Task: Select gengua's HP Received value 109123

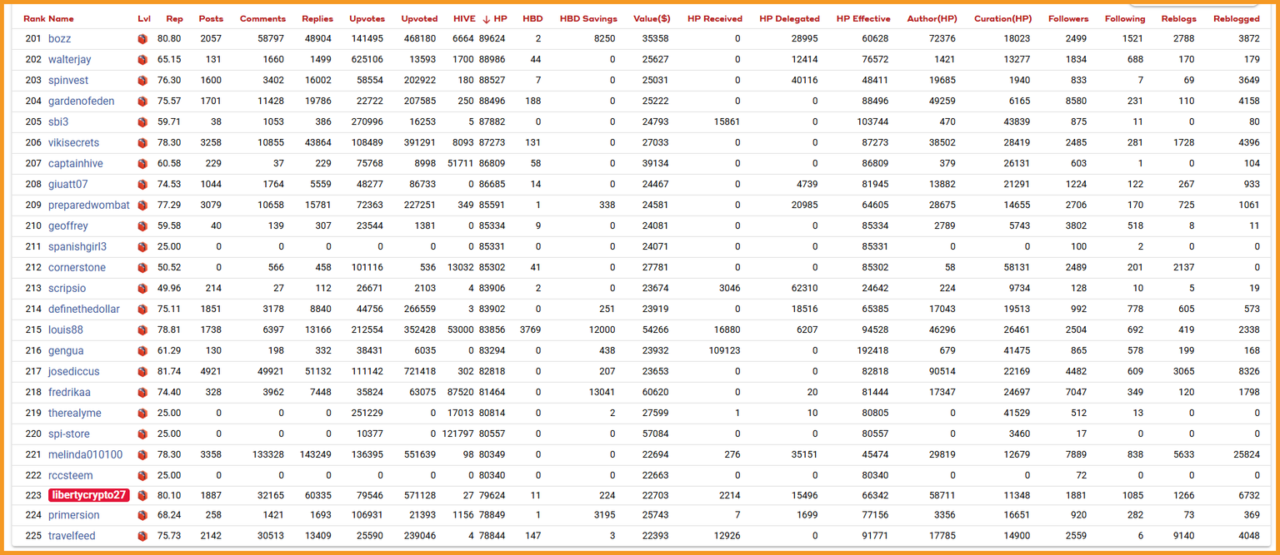Action: [724, 351]
